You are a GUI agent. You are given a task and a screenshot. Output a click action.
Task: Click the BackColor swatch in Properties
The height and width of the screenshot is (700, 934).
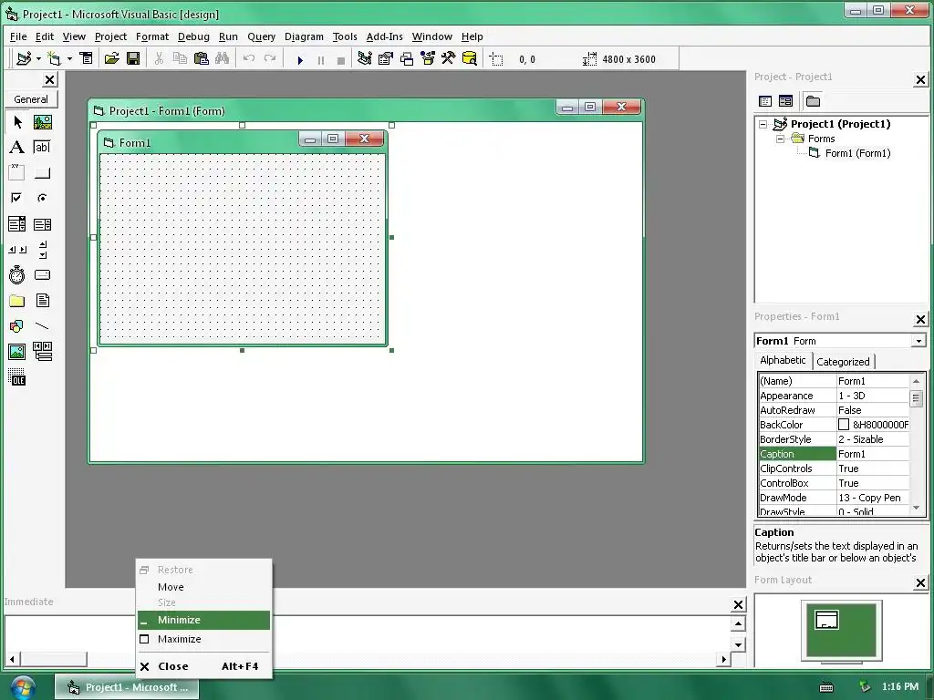(x=844, y=425)
